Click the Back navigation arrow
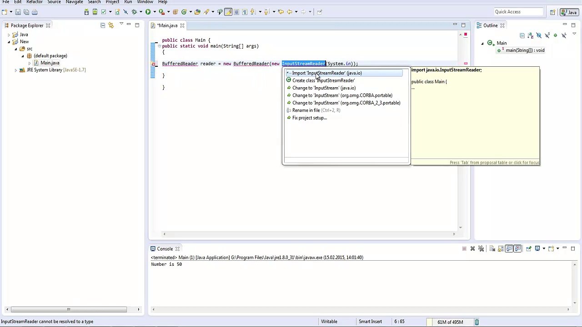Viewport: 582px width, 327px height. tap(289, 12)
